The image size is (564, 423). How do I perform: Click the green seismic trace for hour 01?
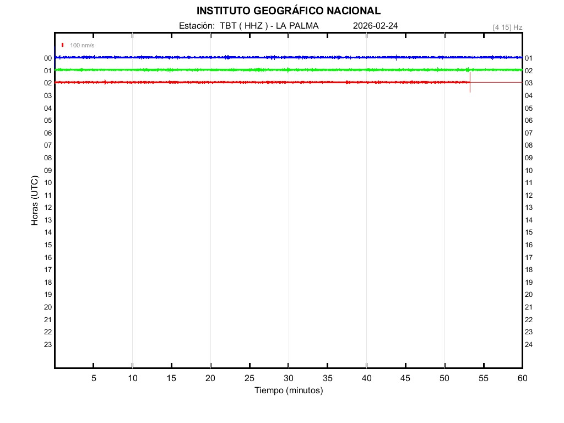pos(275,70)
